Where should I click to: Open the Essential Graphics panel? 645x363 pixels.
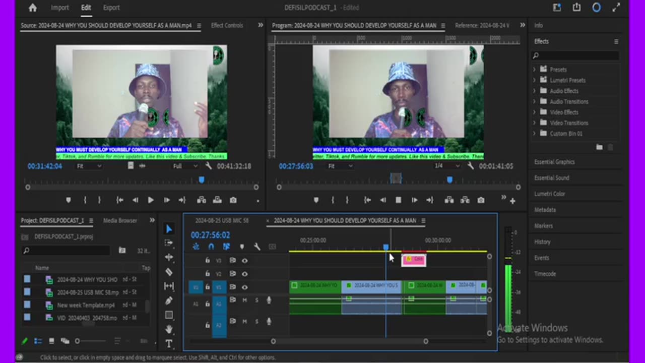point(554,162)
